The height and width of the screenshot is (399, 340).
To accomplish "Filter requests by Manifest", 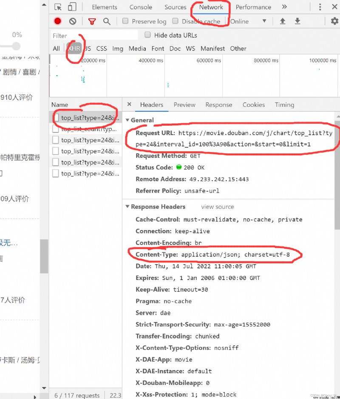I will 213,48.
